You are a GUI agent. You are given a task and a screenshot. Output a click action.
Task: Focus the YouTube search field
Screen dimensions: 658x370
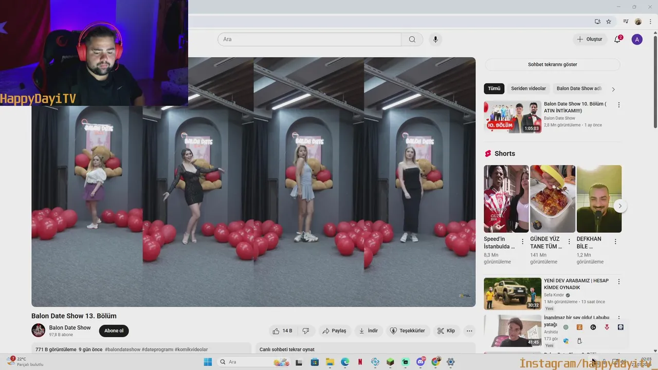pos(309,40)
